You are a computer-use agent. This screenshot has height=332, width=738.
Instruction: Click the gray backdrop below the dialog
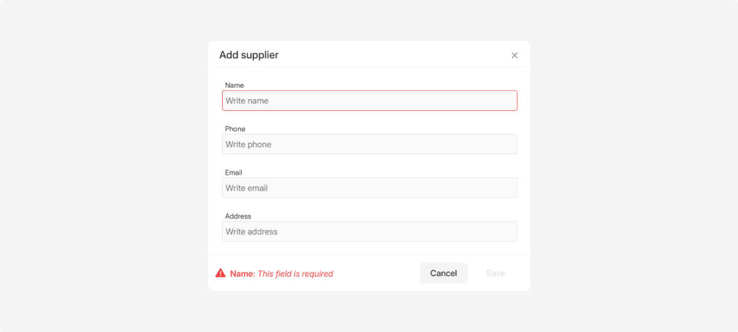[369, 312]
